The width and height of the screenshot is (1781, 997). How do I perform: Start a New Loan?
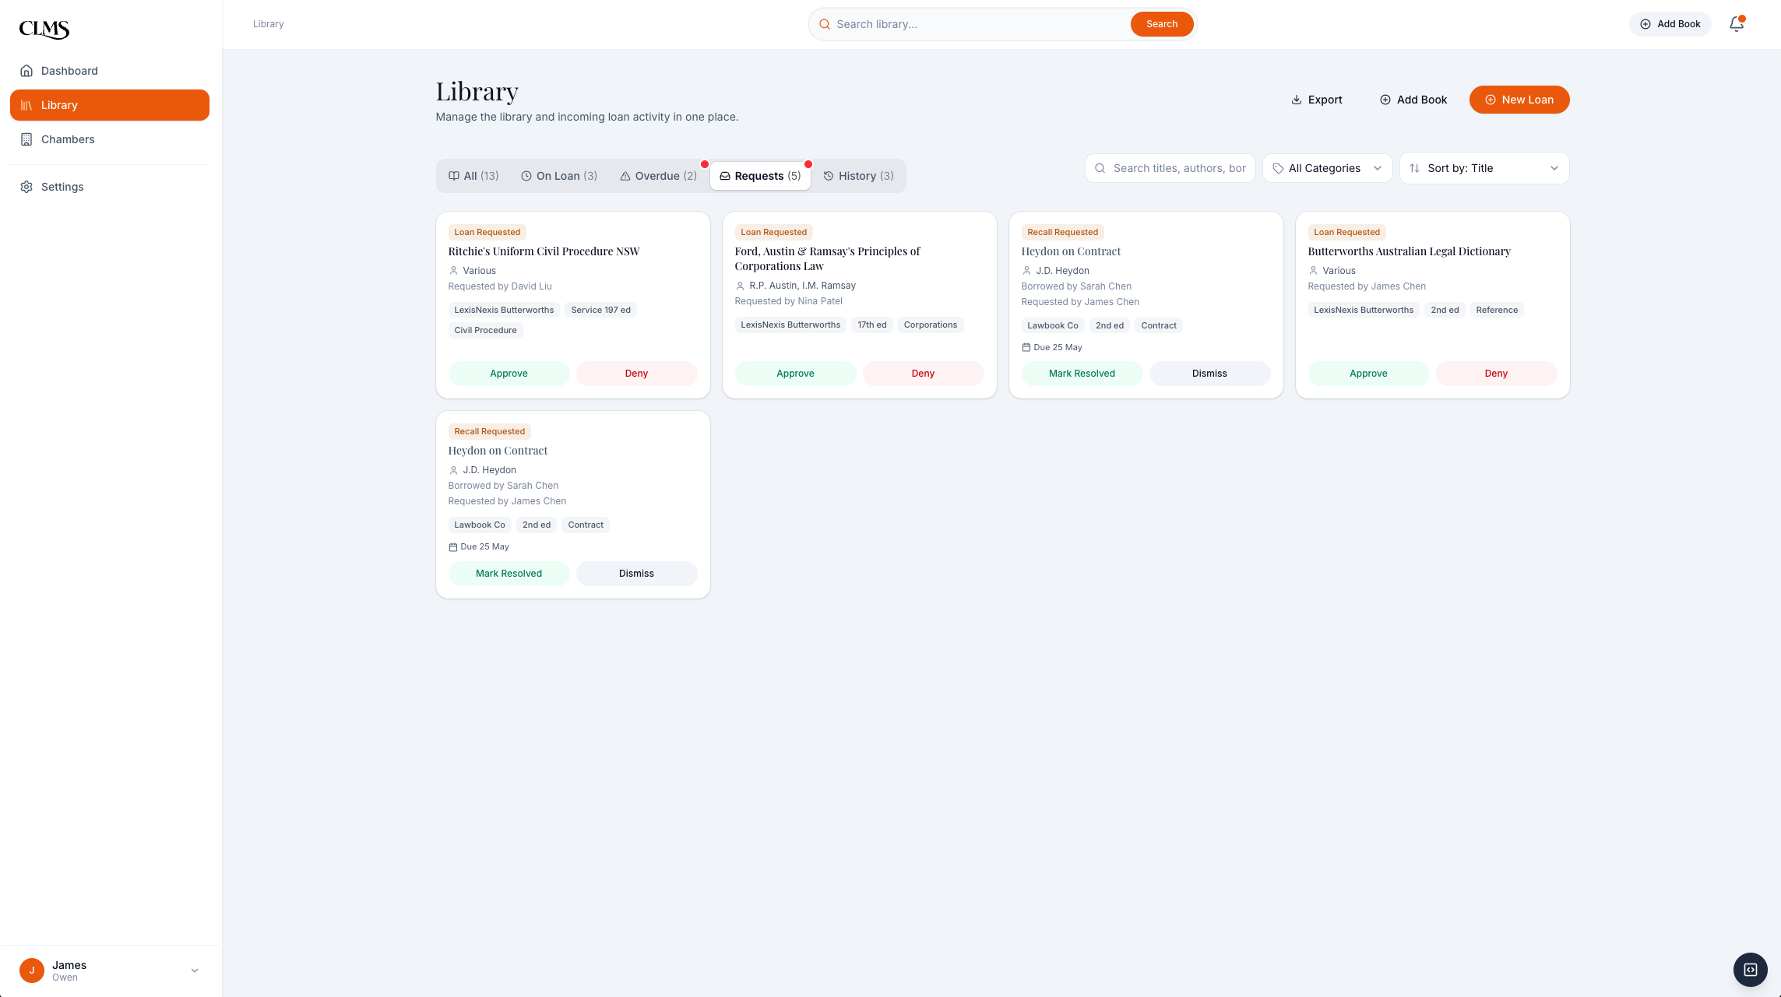click(1519, 100)
